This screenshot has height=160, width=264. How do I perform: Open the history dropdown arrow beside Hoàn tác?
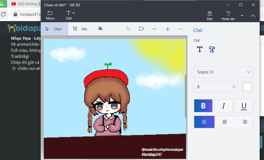coord(242,16)
